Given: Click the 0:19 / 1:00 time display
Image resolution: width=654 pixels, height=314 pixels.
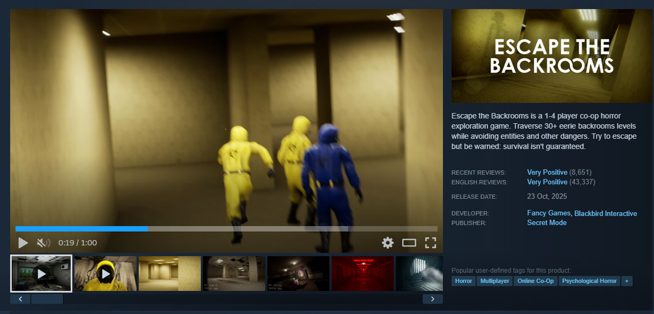Looking at the screenshot, I should click(x=78, y=243).
